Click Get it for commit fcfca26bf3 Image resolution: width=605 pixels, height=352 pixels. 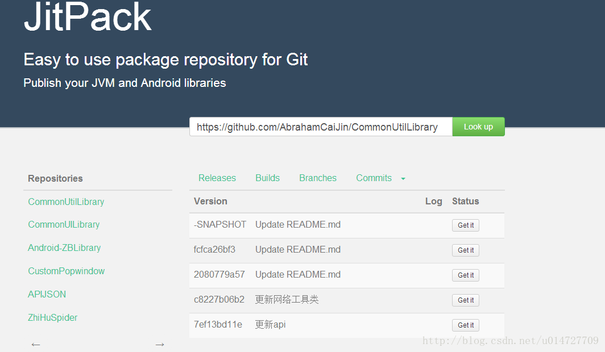pos(466,250)
